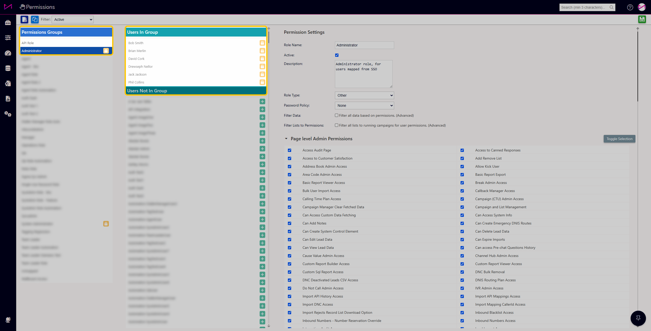
Task: Click the lock icon next to David Cork
Action: [x=262, y=59]
